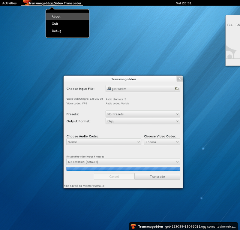Open the File menu in the background window
Viewport: 240px width, 230px height.
[x=230, y=25]
